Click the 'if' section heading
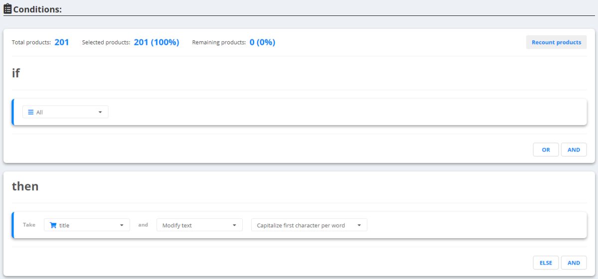 tap(16, 73)
